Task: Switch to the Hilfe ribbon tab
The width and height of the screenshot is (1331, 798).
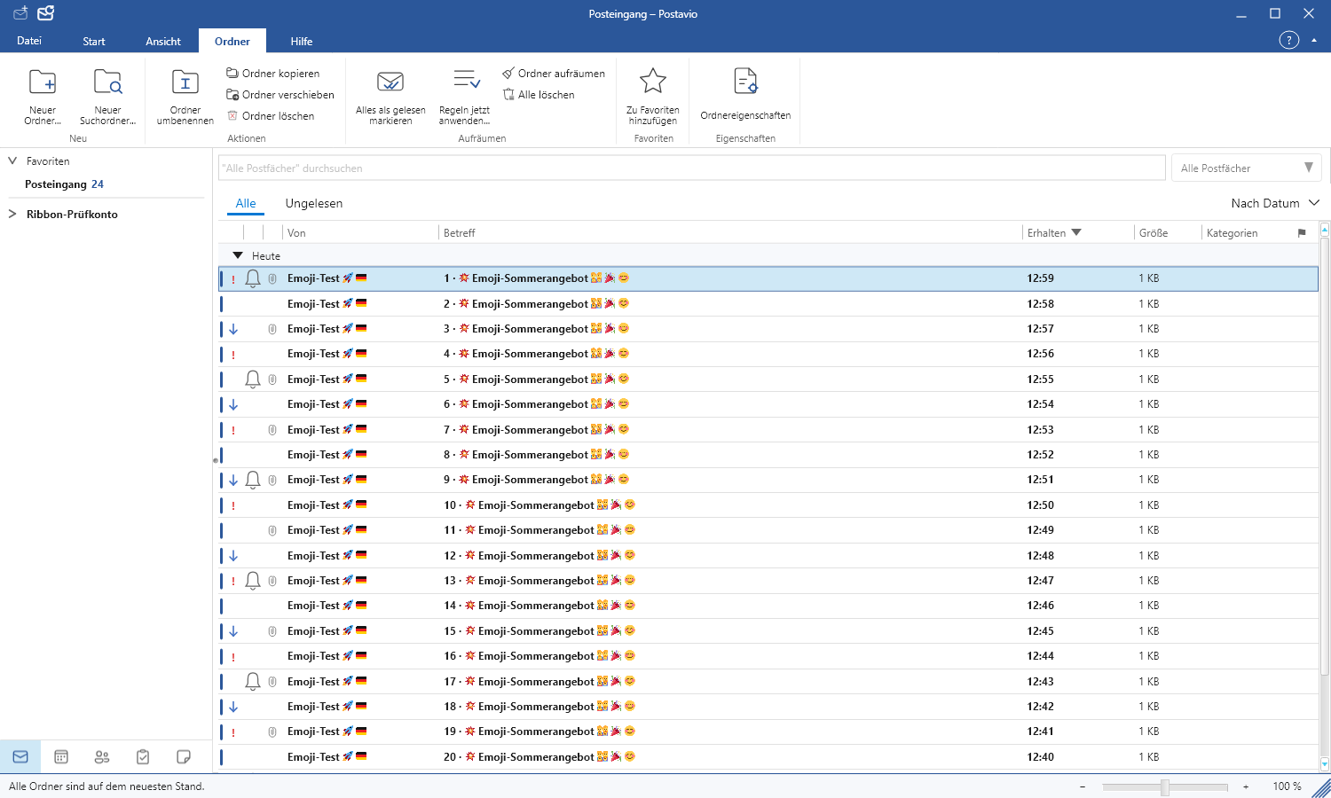Action: tap(302, 42)
